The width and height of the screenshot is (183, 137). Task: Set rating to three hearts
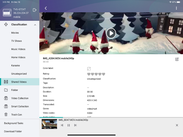[96, 74]
